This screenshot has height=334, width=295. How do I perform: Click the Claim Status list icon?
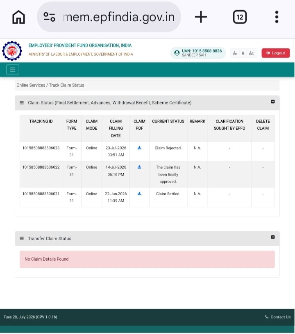coord(22,103)
